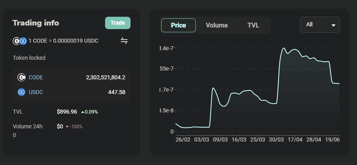Image resolution: width=357 pixels, height=165 pixels.
Task: Click the 28/04 date label on chart
Action: (x=314, y=139)
